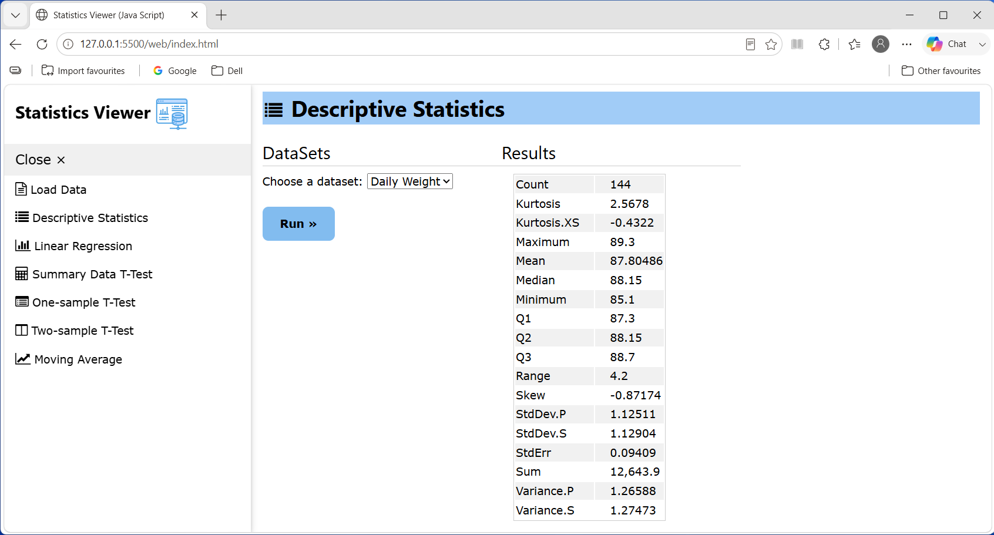Click the StdDev.S row label
The width and height of the screenshot is (994, 535).
[x=541, y=433]
